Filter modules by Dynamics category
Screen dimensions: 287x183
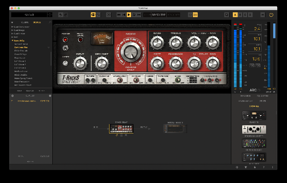click(245, 96)
